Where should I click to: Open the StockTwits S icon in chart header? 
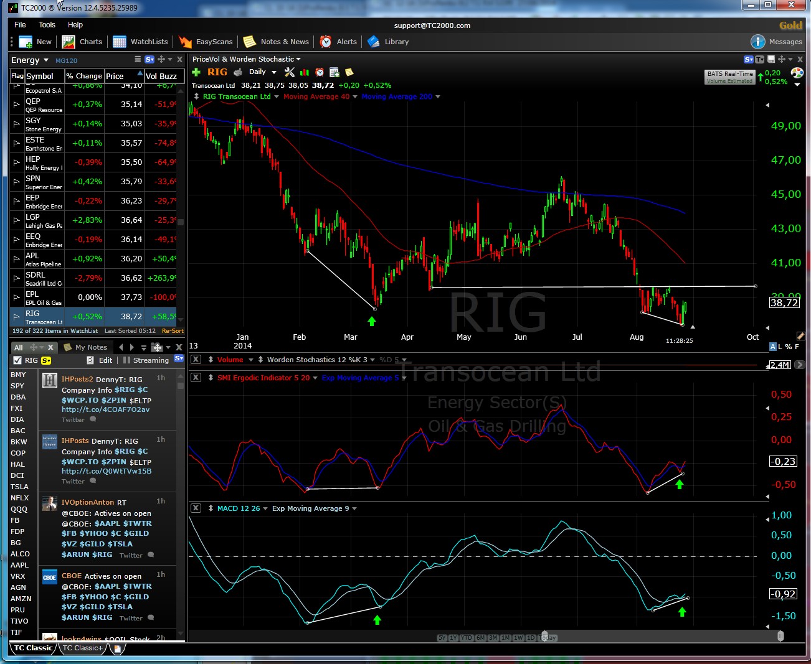coord(749,59)
